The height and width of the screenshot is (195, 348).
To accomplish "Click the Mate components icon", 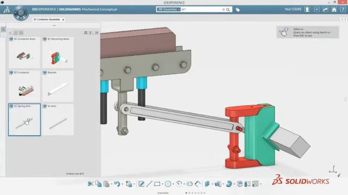I will (x=247, y=184).
